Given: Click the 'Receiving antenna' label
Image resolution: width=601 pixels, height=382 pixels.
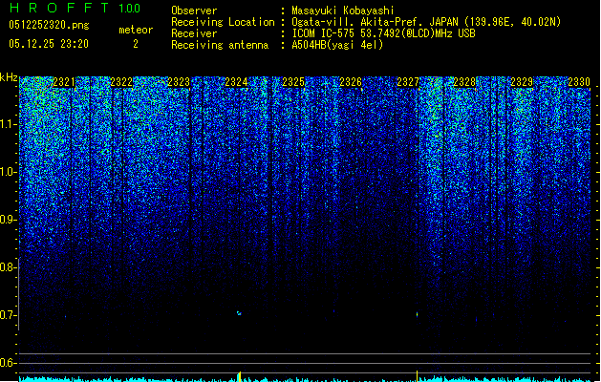Looking at the screenshot, I should tap(220, 45).
